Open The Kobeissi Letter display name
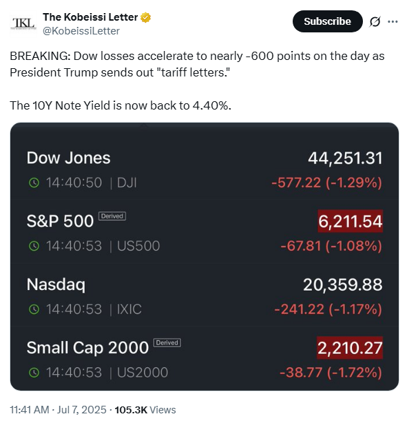Image resolution: width=407 pixels, height=423 pixels. tap(90, 17)
